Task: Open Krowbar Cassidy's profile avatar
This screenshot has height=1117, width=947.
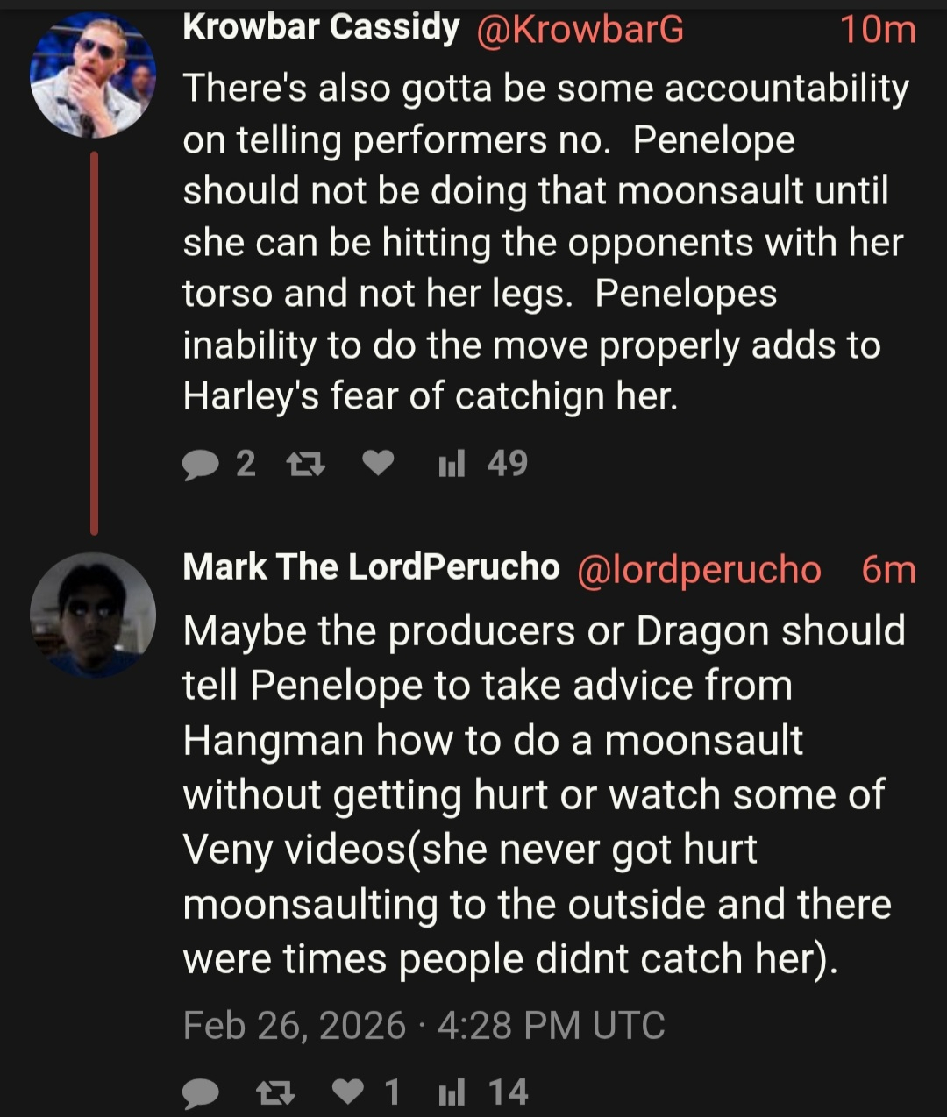Action: point(93,75)
